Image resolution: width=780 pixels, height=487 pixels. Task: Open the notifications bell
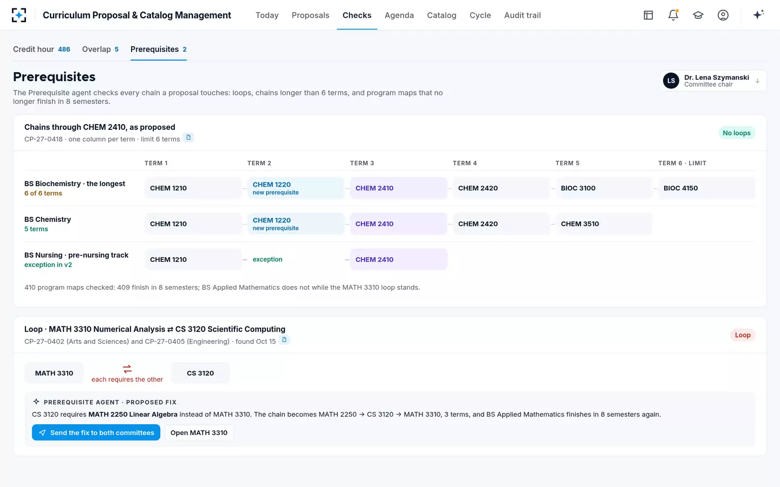click(x=673, y=15)
